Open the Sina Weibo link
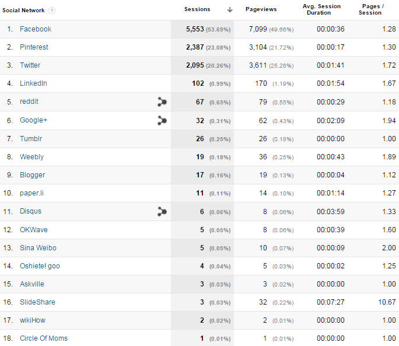 pos(38,248)
